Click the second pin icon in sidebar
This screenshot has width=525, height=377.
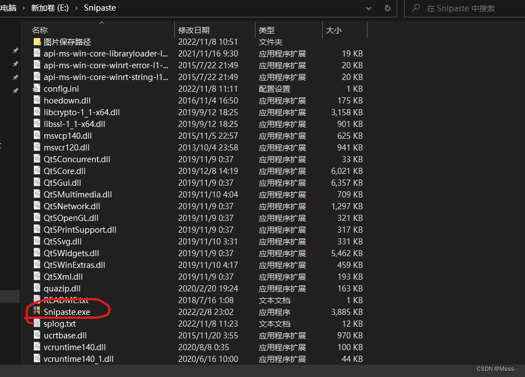pyautogui.click(x=15, y=64)
